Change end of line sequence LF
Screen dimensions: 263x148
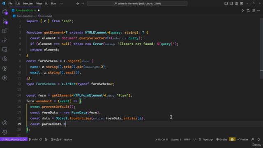[194, 139]
